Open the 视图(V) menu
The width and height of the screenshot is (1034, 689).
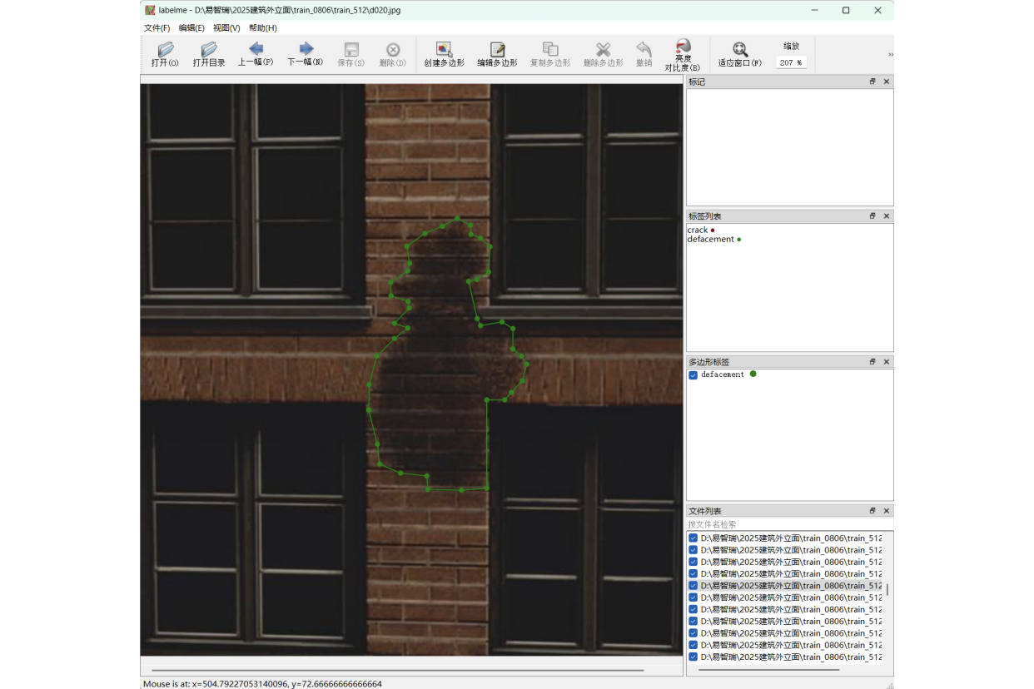tap(226, 28)
